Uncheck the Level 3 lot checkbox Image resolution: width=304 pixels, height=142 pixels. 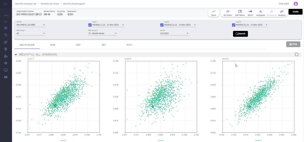[234, 25]
